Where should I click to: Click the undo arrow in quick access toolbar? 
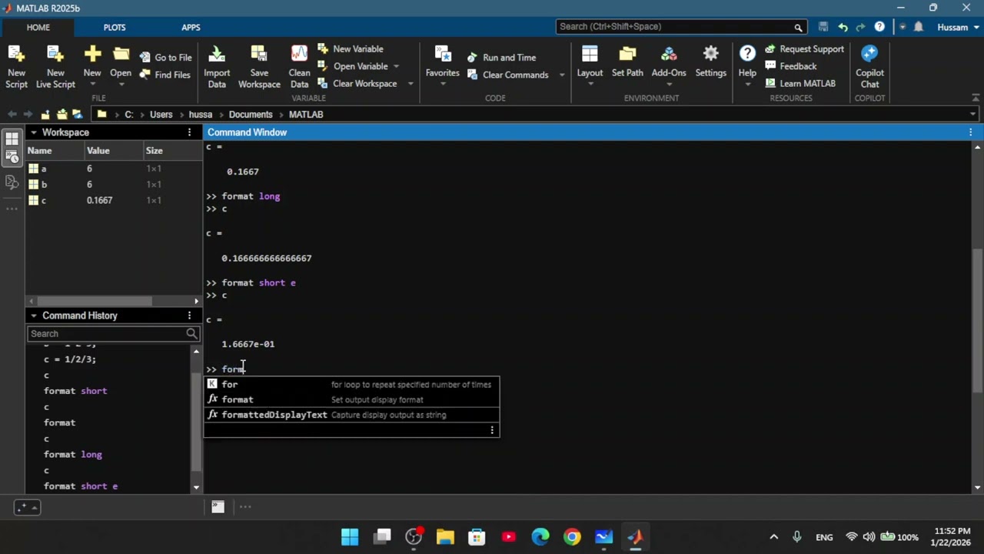[843, 27]
